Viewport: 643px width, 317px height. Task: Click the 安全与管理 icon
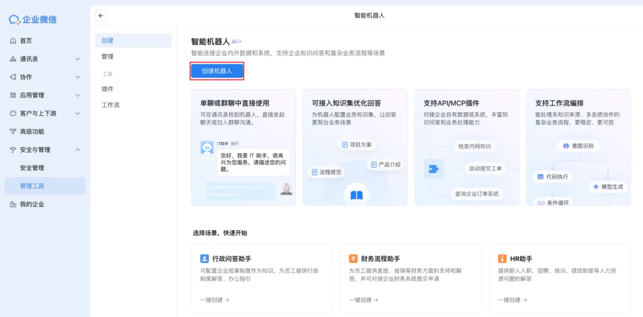pyautogui.click(x=13, y=150)
